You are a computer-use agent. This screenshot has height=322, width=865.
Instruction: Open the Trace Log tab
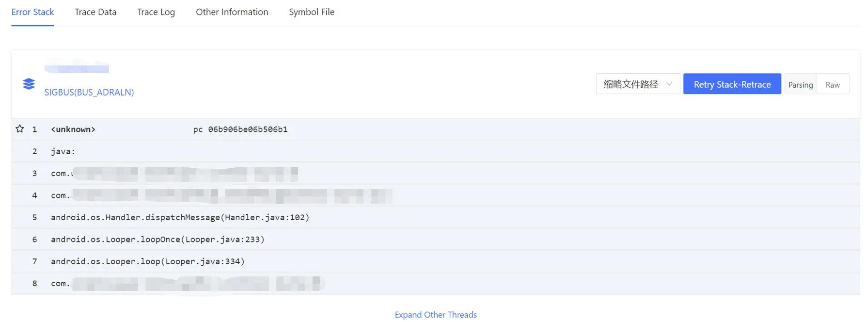(x=156, y=12)
